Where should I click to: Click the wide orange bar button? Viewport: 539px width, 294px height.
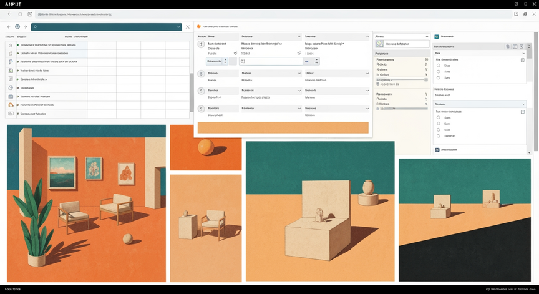coord(283,127)
